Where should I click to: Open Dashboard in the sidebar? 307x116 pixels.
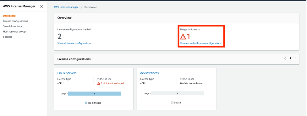pyautogui.click(x=9, y=16)
